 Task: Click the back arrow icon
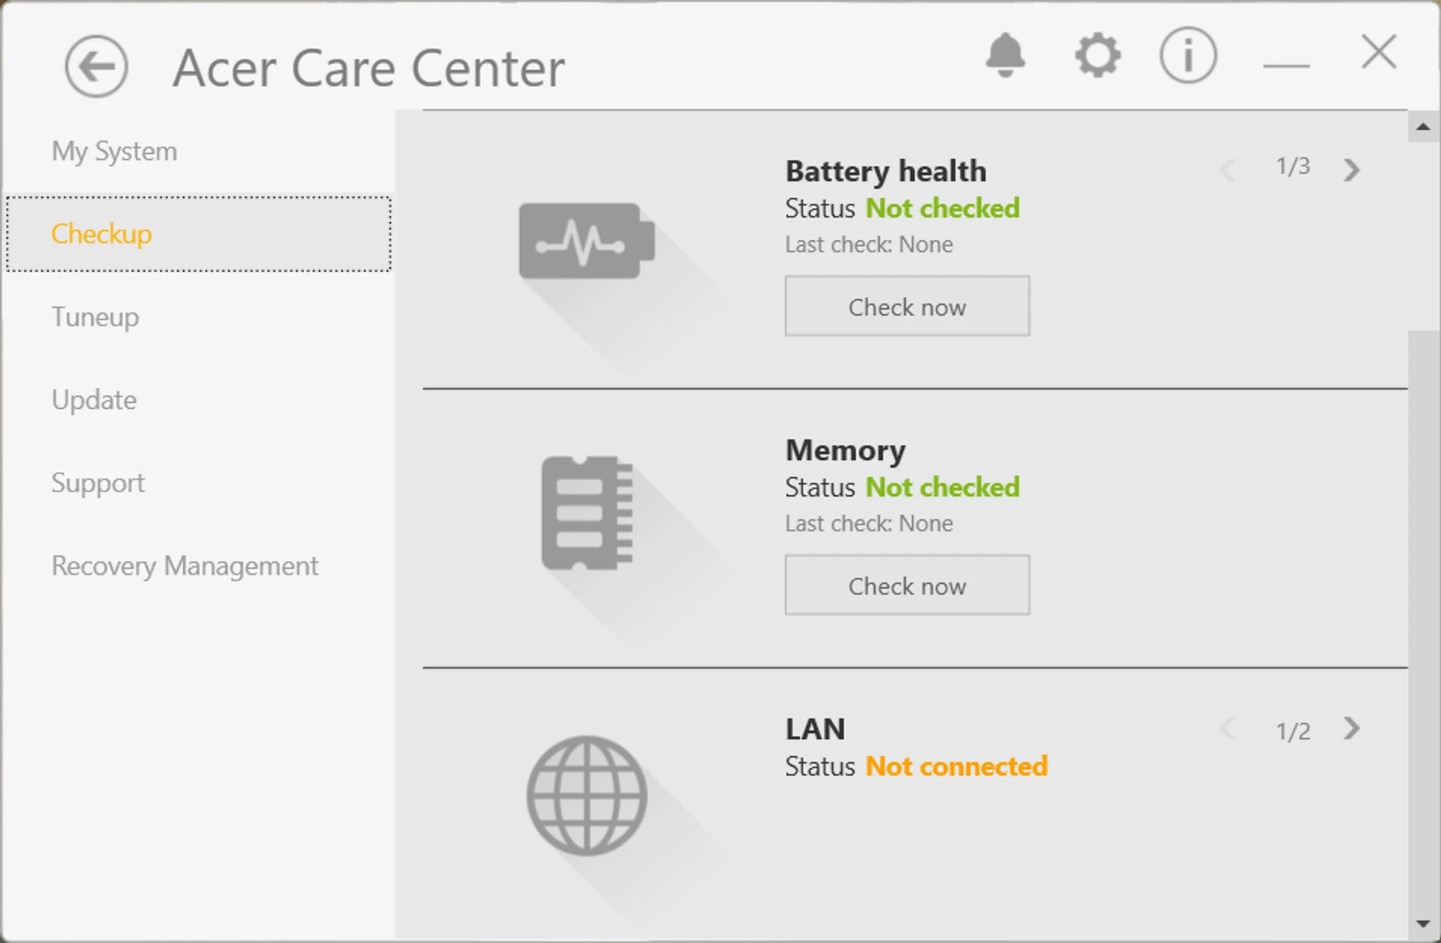click(96, 67)
